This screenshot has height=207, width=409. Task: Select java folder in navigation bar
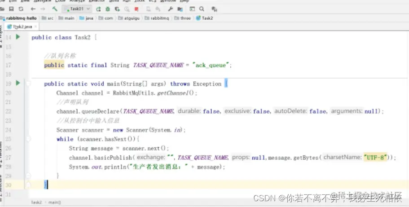coord(86,18)
